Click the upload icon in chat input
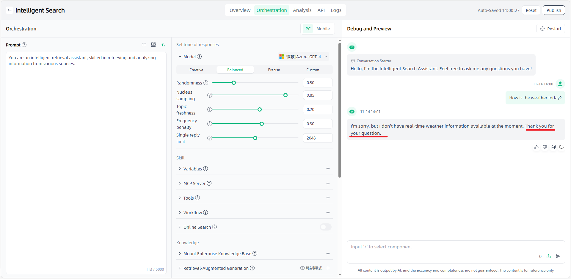 coord(549,256)
